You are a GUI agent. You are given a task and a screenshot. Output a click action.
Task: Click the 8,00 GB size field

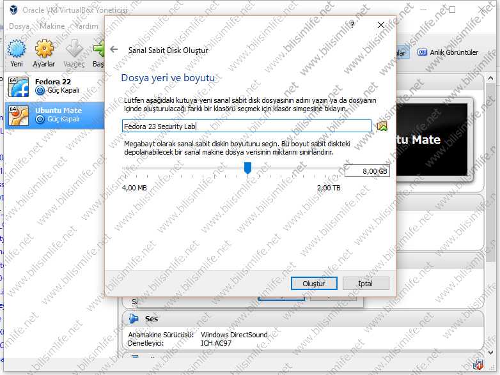point(367,171)
